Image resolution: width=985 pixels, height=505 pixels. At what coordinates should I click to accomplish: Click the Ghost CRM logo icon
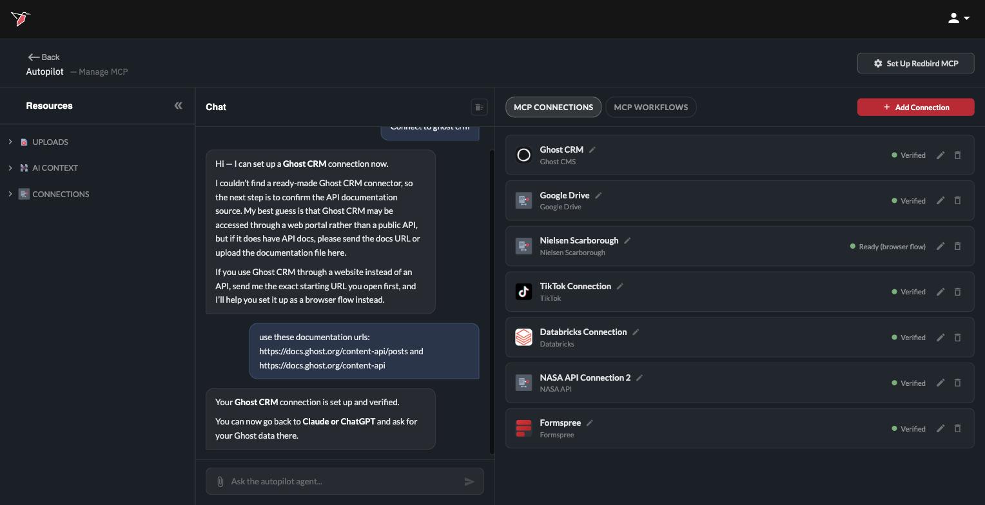tap(523, 155)
